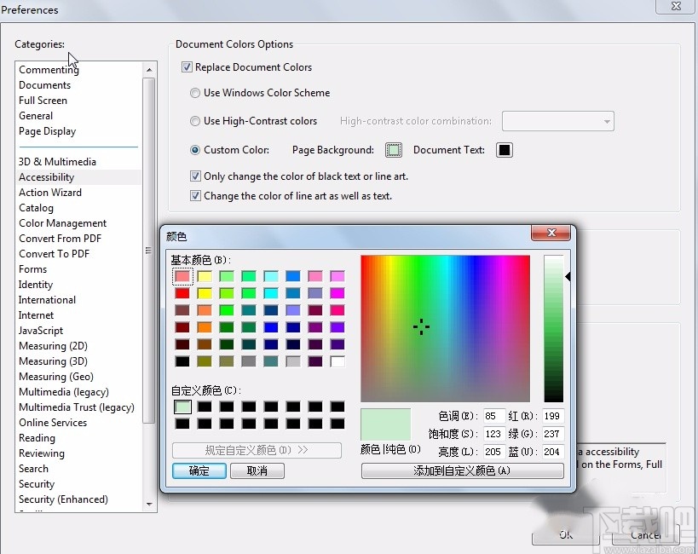The image size is (698, 554).
Task: Click 添加到自定义颜色 to add custom color
Action: [463, 470]
